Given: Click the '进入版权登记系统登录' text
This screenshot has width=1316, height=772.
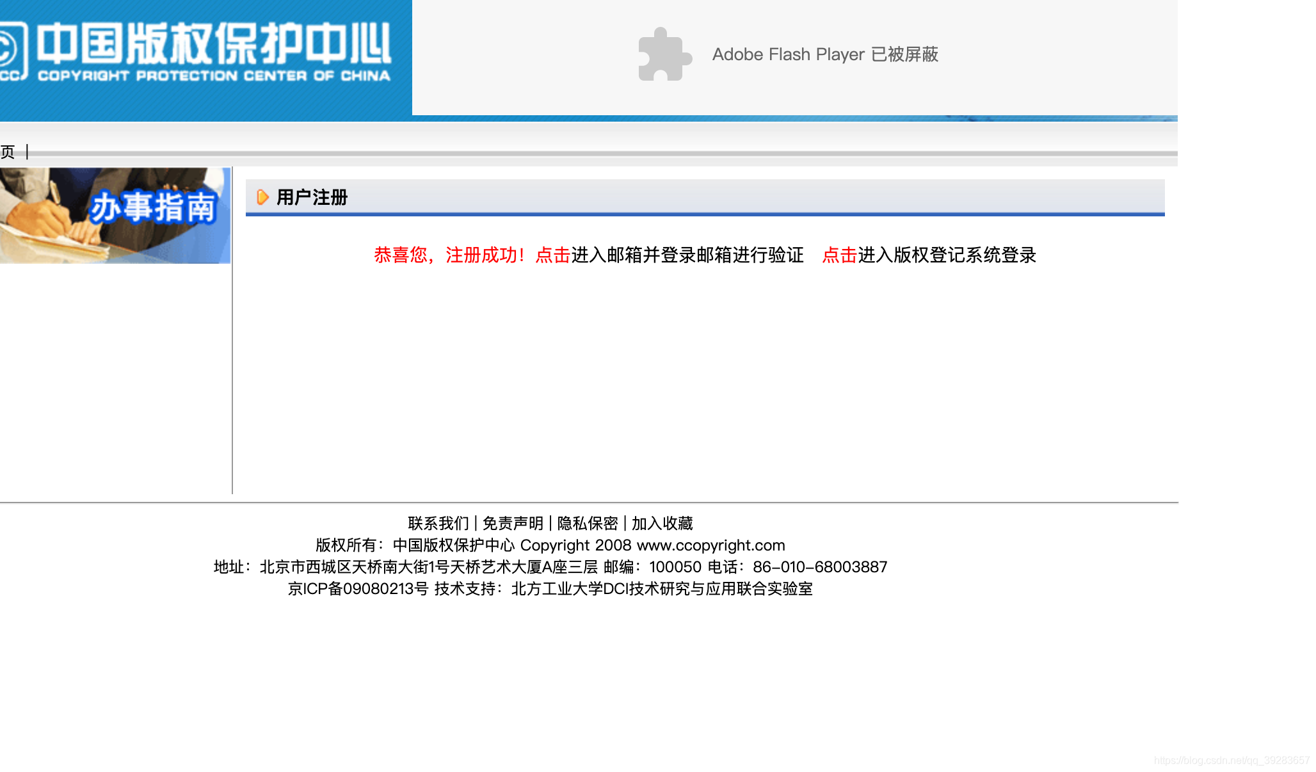Looking at the screenshot, I should point(947,255).
